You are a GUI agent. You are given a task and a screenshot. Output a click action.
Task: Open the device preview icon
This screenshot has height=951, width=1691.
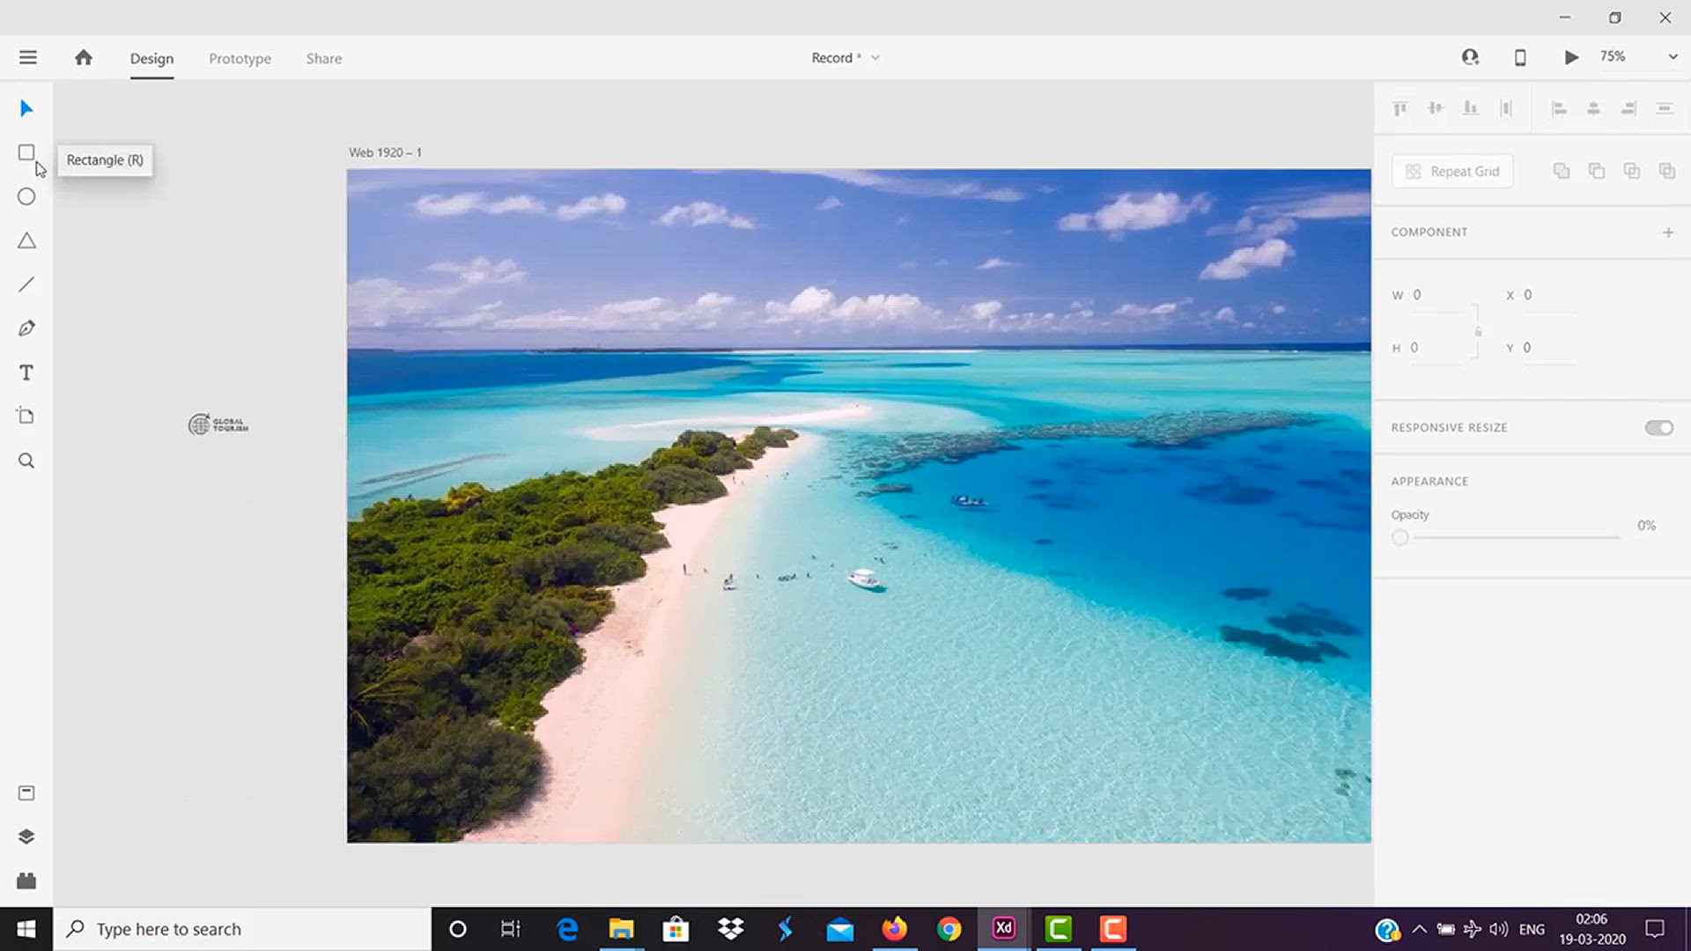click(x=1520, y=57)
